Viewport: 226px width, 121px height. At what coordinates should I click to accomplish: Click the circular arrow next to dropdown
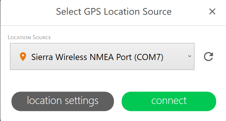click(x=208, y=56)
